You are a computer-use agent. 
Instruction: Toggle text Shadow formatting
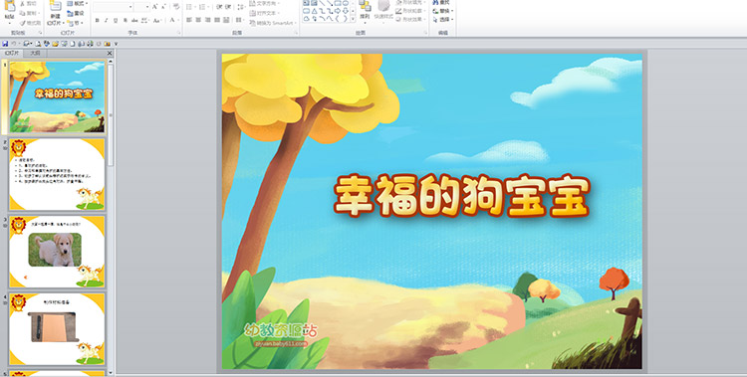125,20
